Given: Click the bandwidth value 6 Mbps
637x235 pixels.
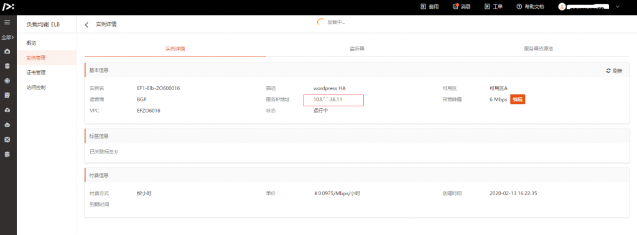Looking at the screenshot, I should point(498,99).
